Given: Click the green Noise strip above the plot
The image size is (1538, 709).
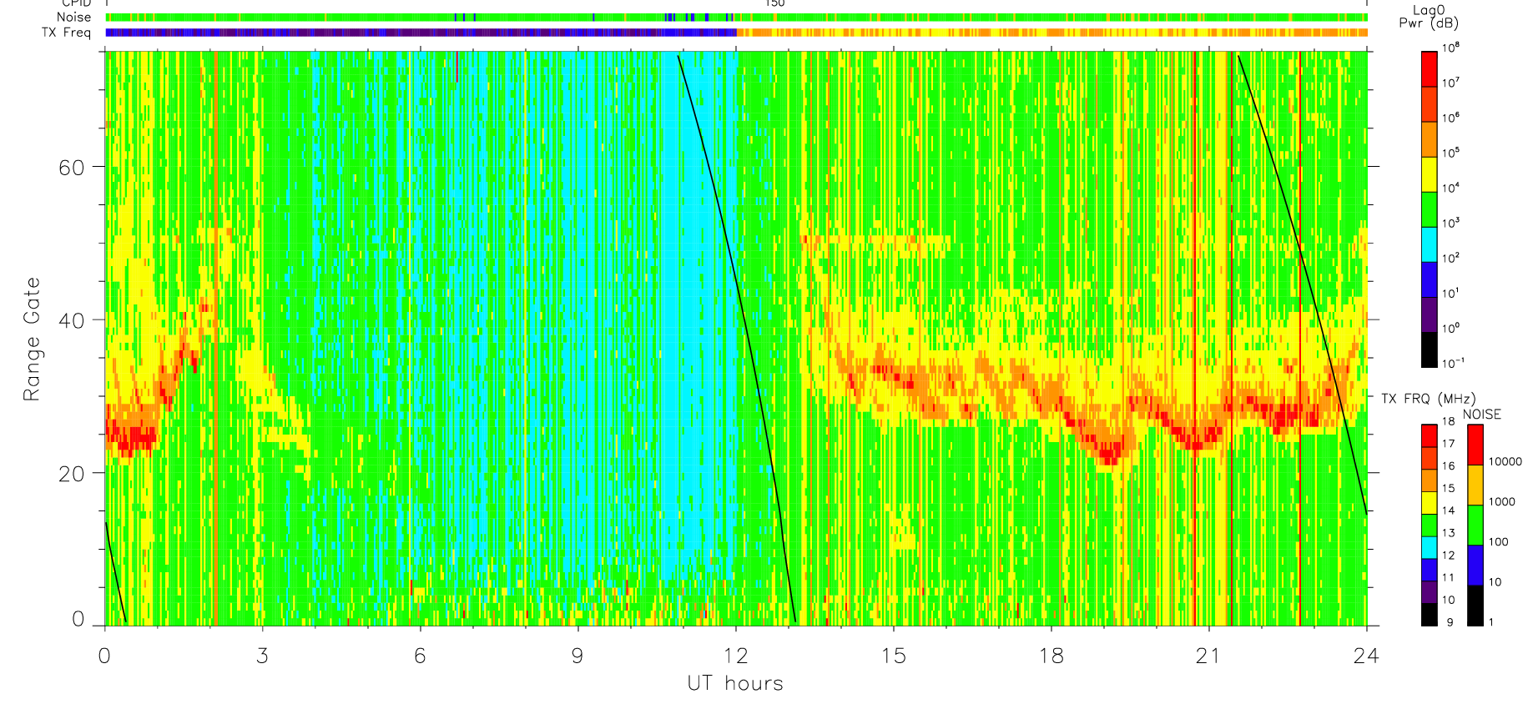Looking at the screenshot, I should click(x=736, y=17).
